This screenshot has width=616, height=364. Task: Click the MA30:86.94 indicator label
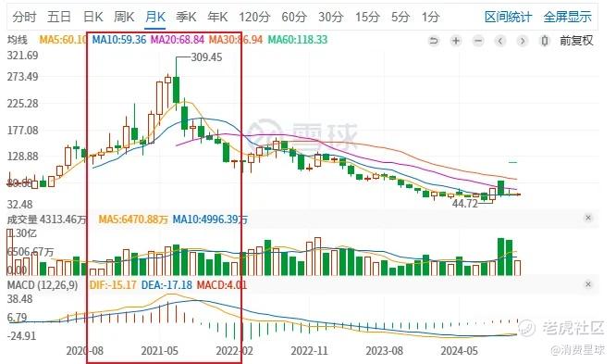(x=236, y=40)
